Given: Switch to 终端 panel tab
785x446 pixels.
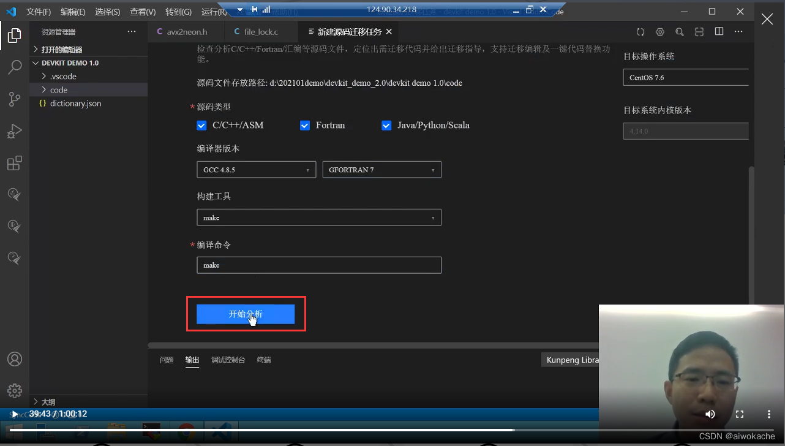Looking at the screenshot, I should (x=264, y=360).
